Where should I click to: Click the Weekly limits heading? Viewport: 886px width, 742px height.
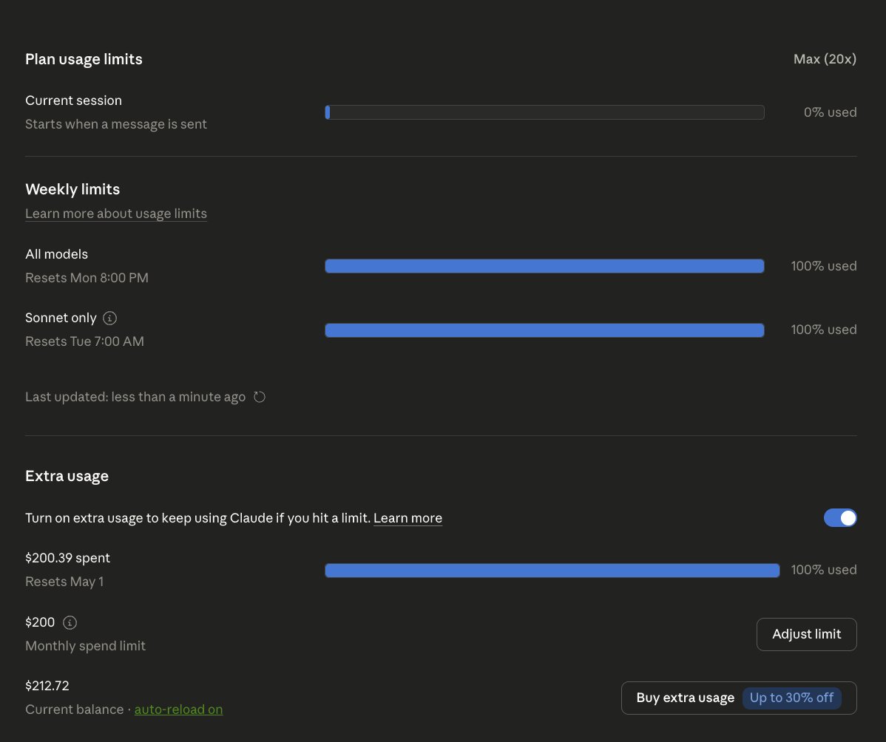tap(72, 189)
